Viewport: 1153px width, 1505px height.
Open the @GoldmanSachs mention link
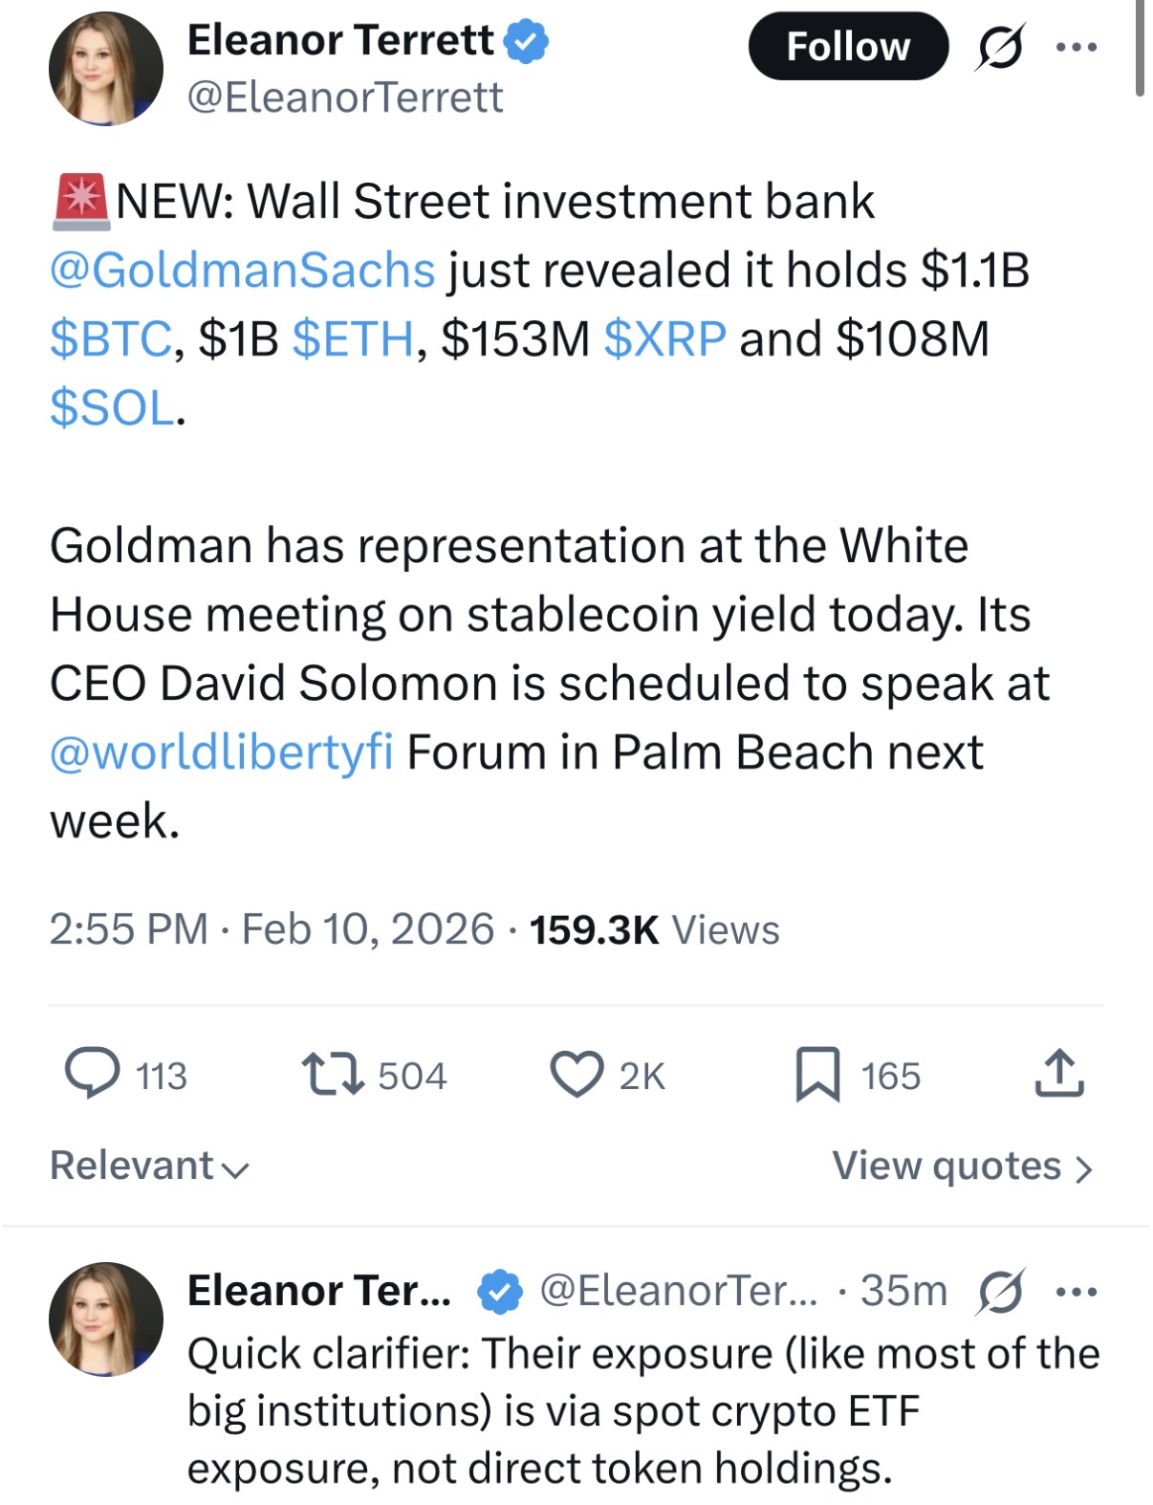(243, 271)
